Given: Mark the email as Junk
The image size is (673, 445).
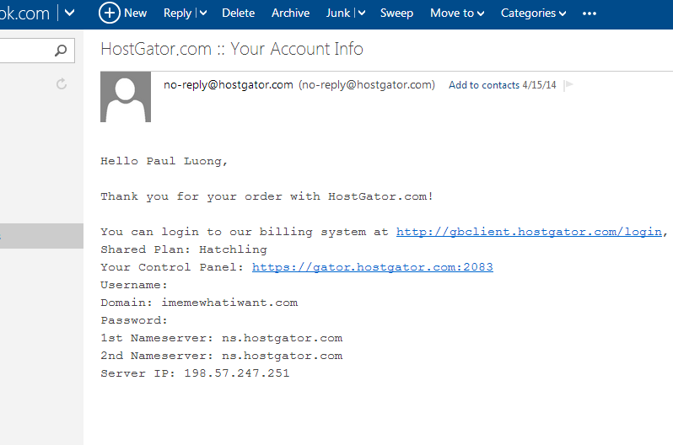Looking at the screenshot, I should (338, 13).
